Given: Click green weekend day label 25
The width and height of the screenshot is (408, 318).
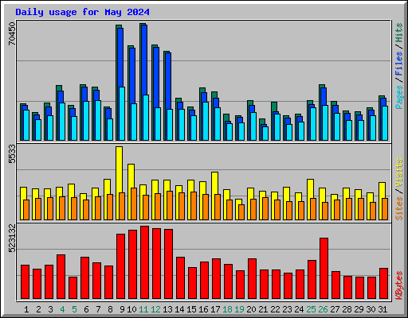Looking at the screenshot, I should click(x=311, y=309).
